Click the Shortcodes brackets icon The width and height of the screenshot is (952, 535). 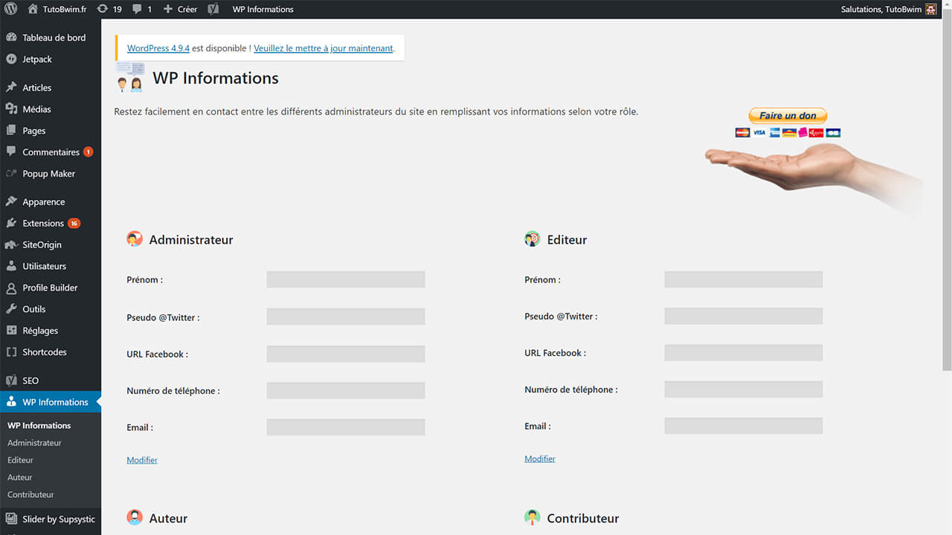[11, 352]
